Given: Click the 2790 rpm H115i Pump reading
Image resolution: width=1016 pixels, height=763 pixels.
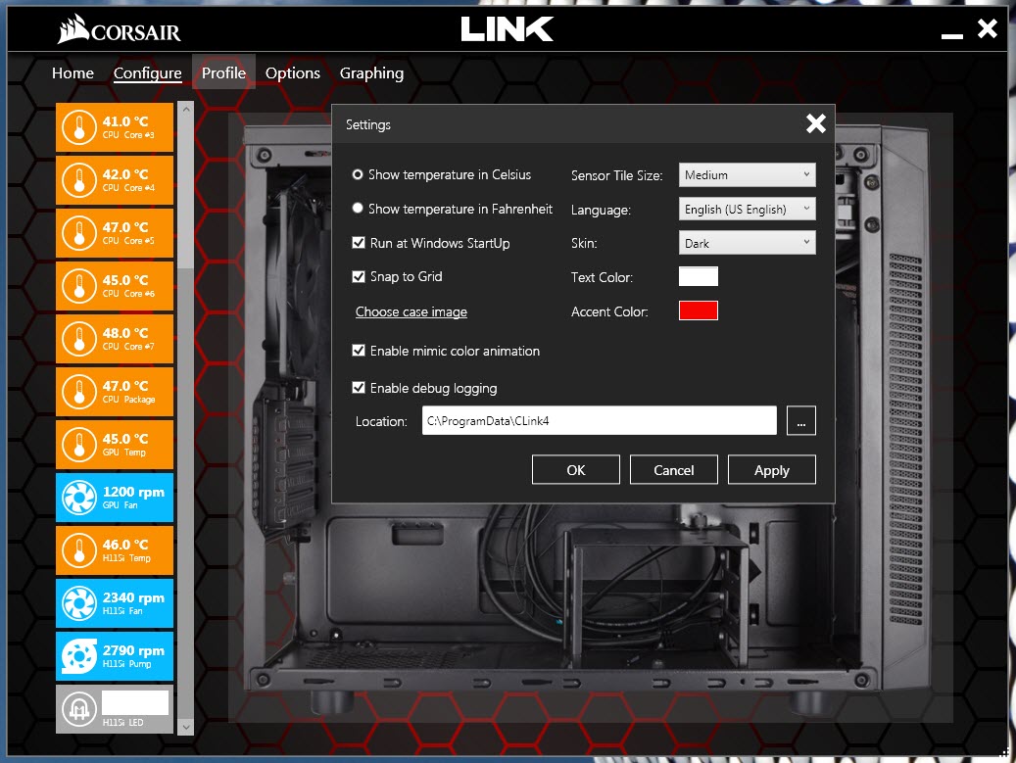Looking at the screenshot, I should coord(133,651).
